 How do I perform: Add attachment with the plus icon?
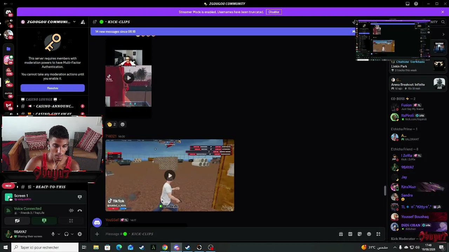pos(97,234)
